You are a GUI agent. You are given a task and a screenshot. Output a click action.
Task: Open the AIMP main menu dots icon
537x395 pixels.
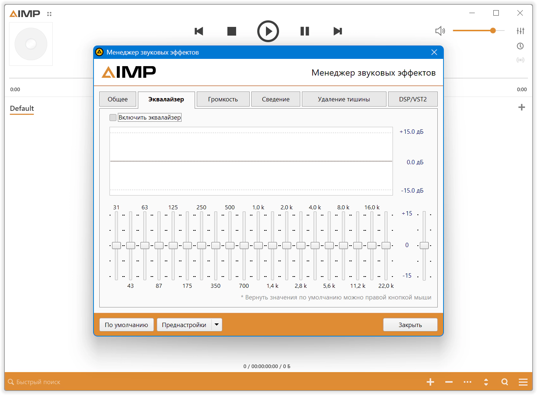(x=49, y=14)
